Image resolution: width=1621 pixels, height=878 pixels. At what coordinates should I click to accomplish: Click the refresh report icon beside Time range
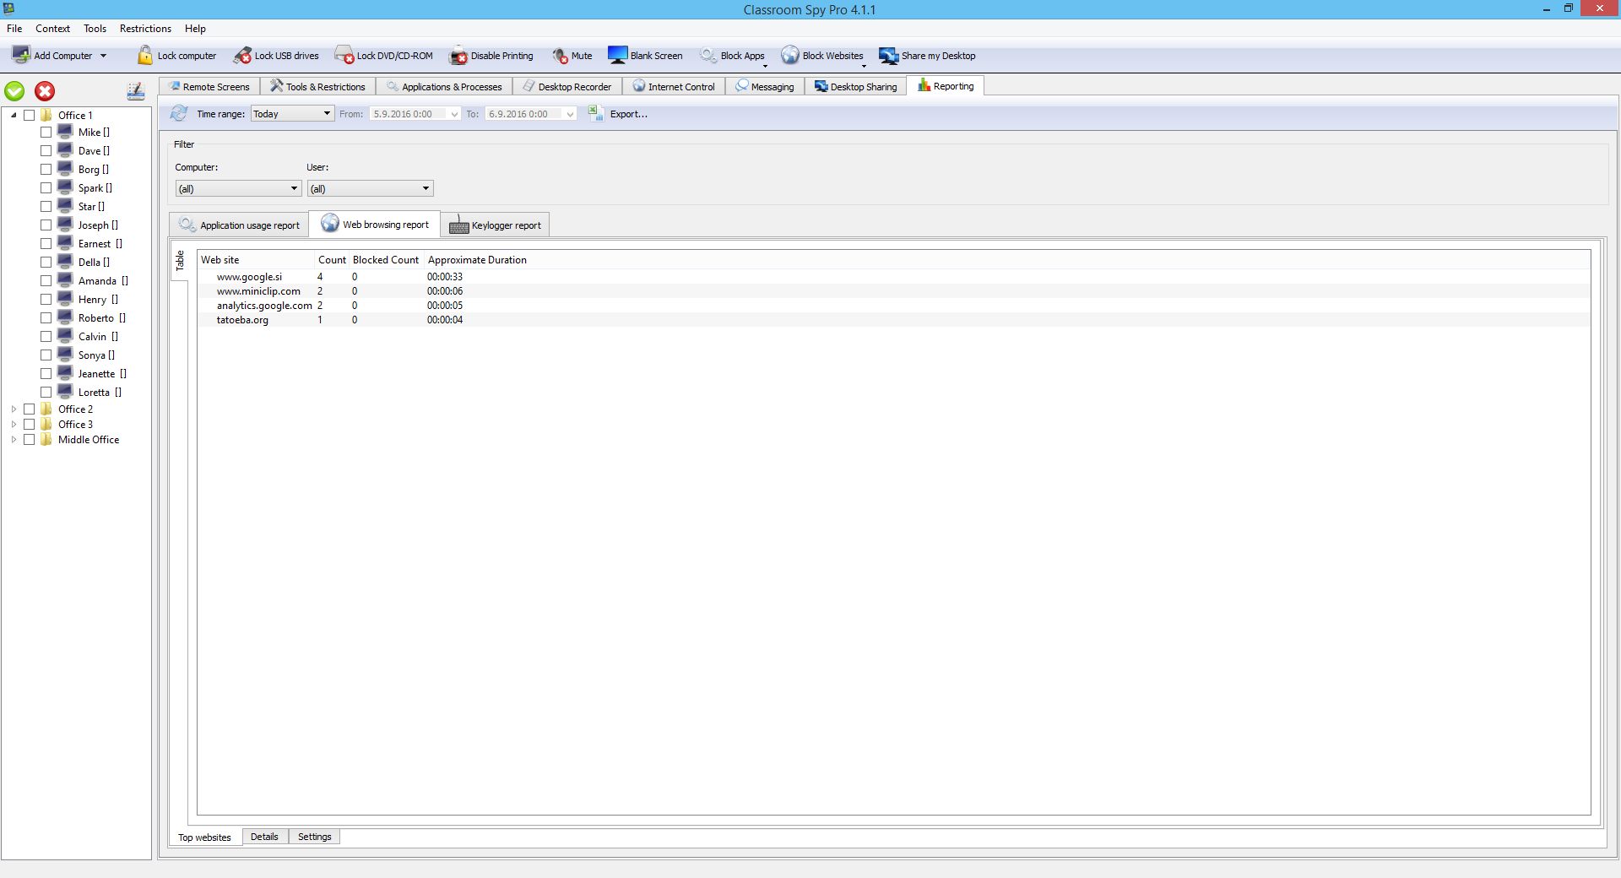point(179,114)
